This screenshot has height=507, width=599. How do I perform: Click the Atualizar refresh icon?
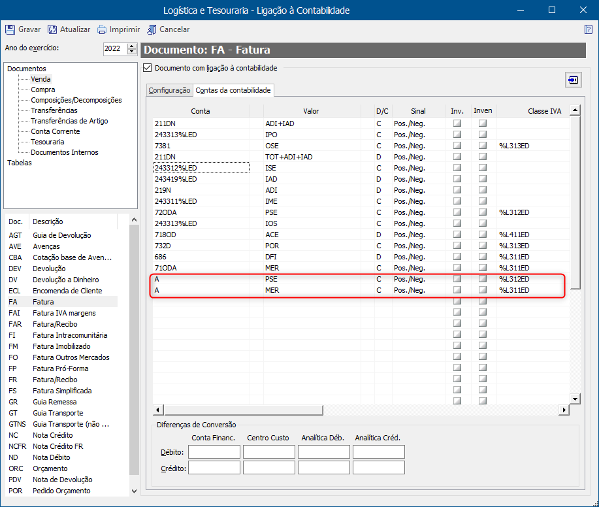pos(52,29)
